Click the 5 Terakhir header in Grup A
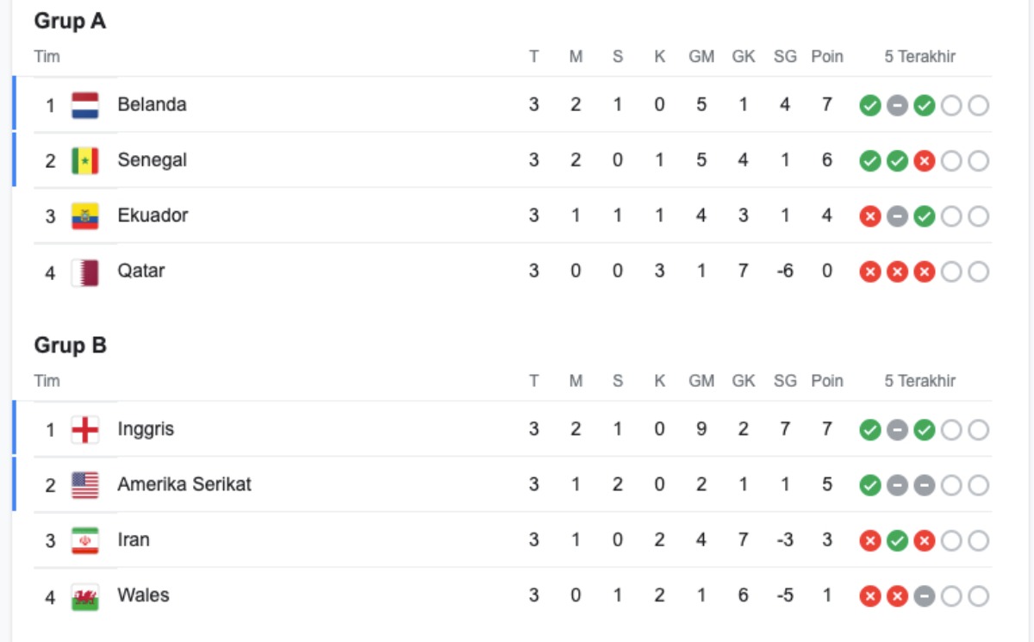Image resolution: width=1034 pixels, height=642 pixels. [919, 57]
